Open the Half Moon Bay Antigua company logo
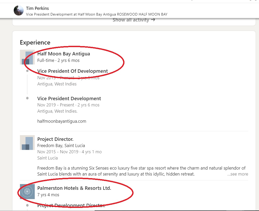Image resolution: width=259 pixels, height=211 pixels. coord(27,57)
